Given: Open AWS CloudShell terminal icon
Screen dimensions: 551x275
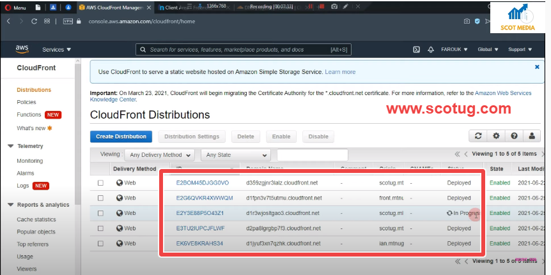Looking at the screenshot, I should pyautogui.click(x=416, y=50).
